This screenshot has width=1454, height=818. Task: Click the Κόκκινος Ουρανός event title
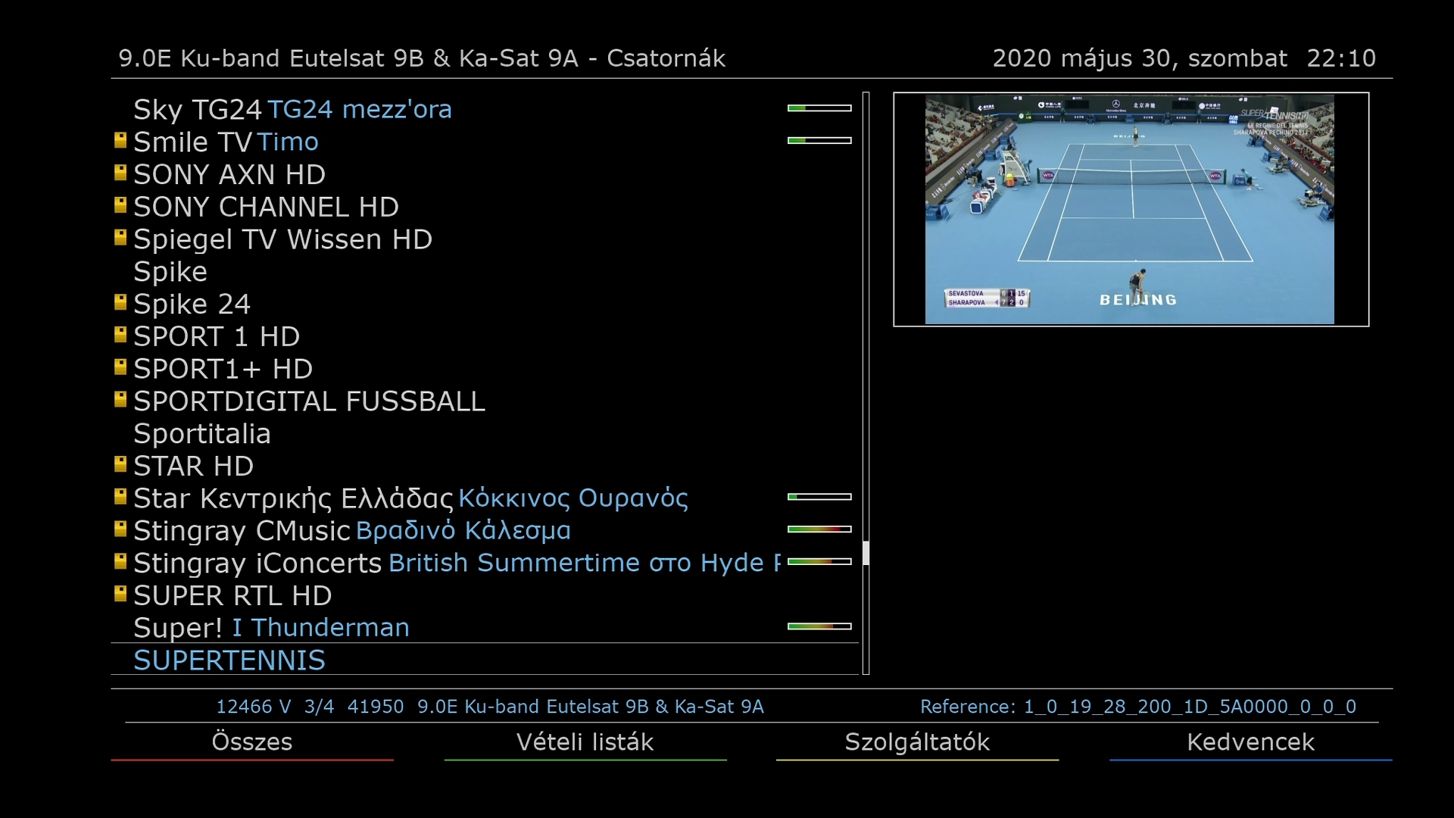coord(573,498)
